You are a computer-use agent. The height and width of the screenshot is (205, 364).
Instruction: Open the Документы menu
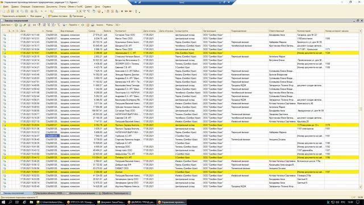point(52,7)
